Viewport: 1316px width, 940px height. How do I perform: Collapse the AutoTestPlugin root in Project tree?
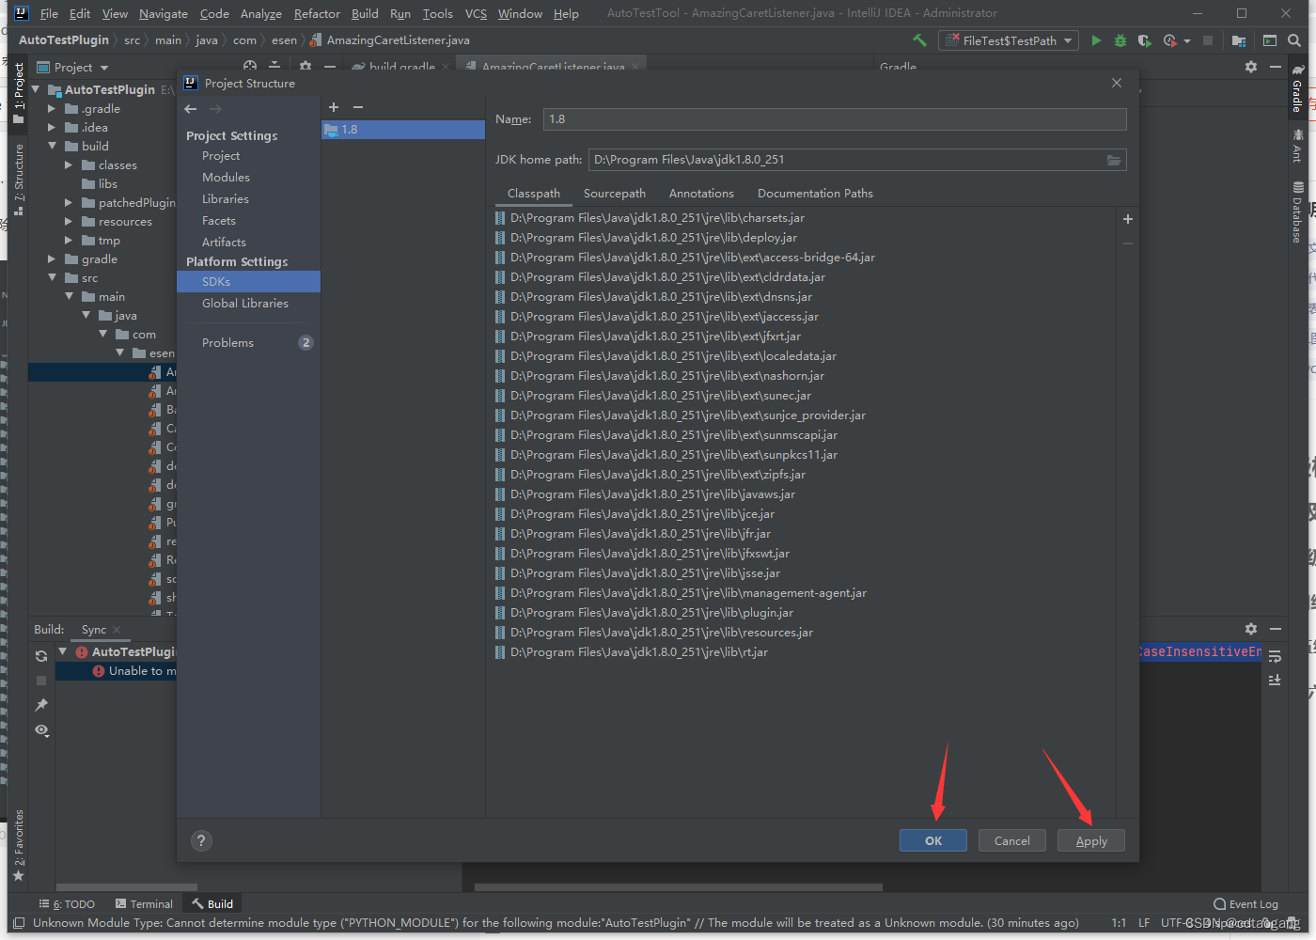36,90
